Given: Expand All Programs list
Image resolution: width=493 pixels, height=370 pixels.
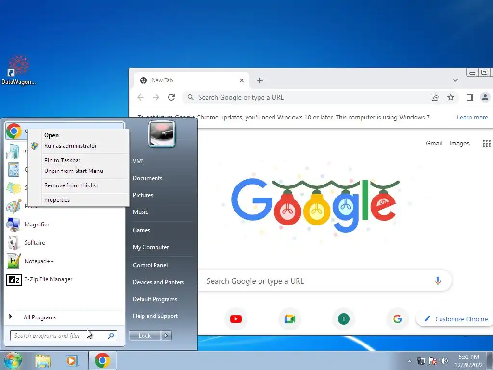Looking at the screenshot, I should pos(40,317).
